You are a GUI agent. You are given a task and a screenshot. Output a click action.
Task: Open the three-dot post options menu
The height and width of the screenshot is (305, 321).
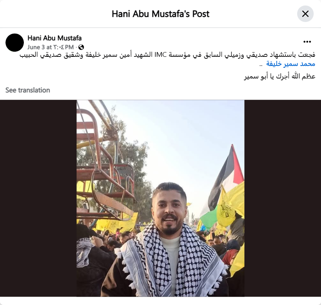tap(307, 42)
